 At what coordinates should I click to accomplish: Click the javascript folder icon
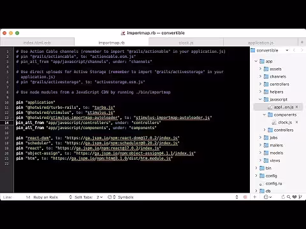[266, 99]
